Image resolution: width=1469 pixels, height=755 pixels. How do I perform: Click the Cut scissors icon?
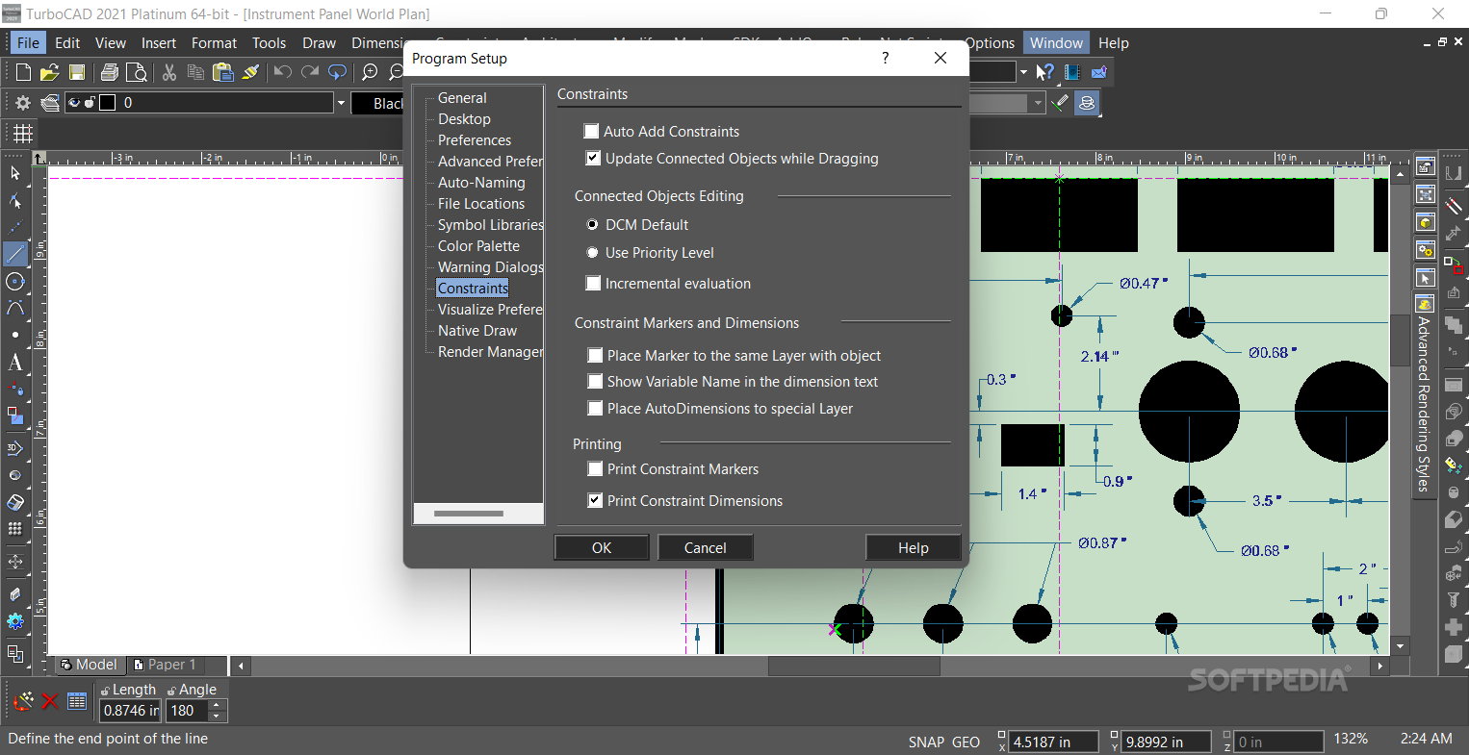coord(169,72)
